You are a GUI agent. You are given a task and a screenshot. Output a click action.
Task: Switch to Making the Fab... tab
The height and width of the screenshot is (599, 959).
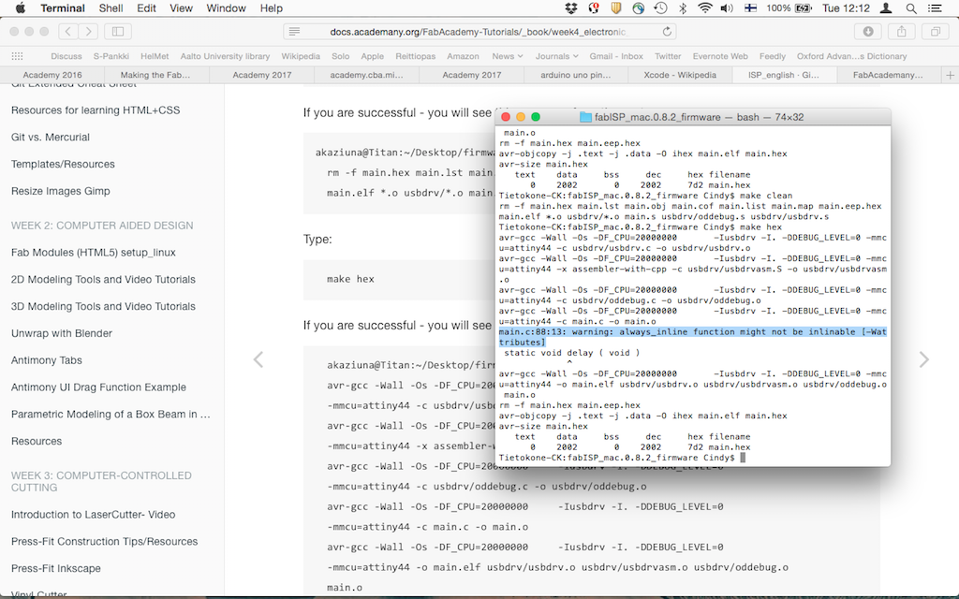tap(155, 75)
